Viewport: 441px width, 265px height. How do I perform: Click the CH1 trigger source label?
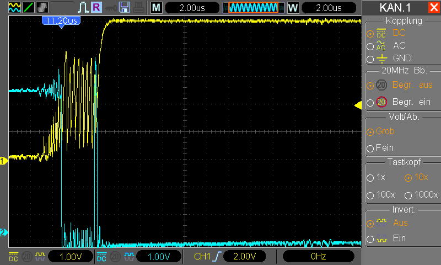(x=202, y=256)
